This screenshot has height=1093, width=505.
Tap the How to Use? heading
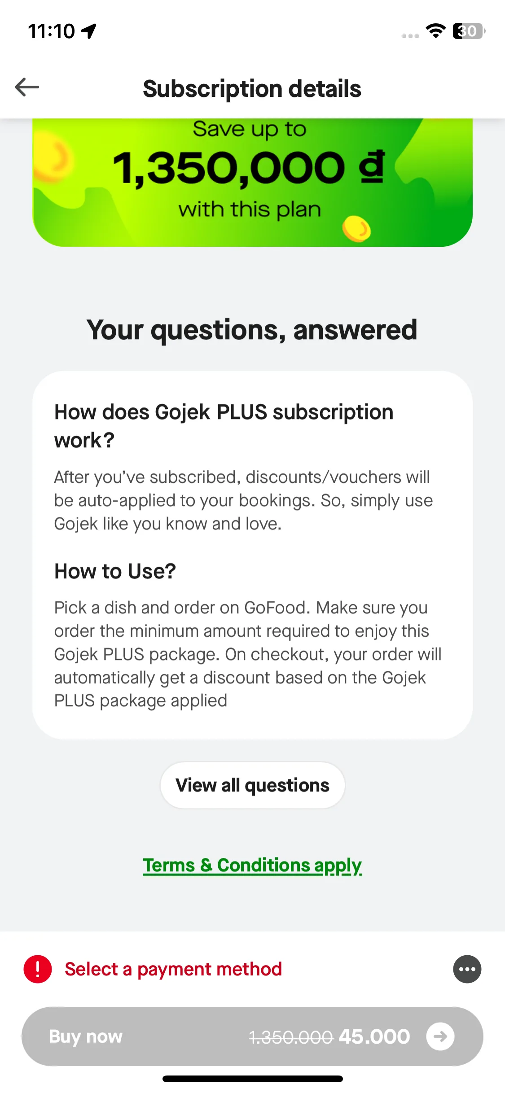[115, 571]
